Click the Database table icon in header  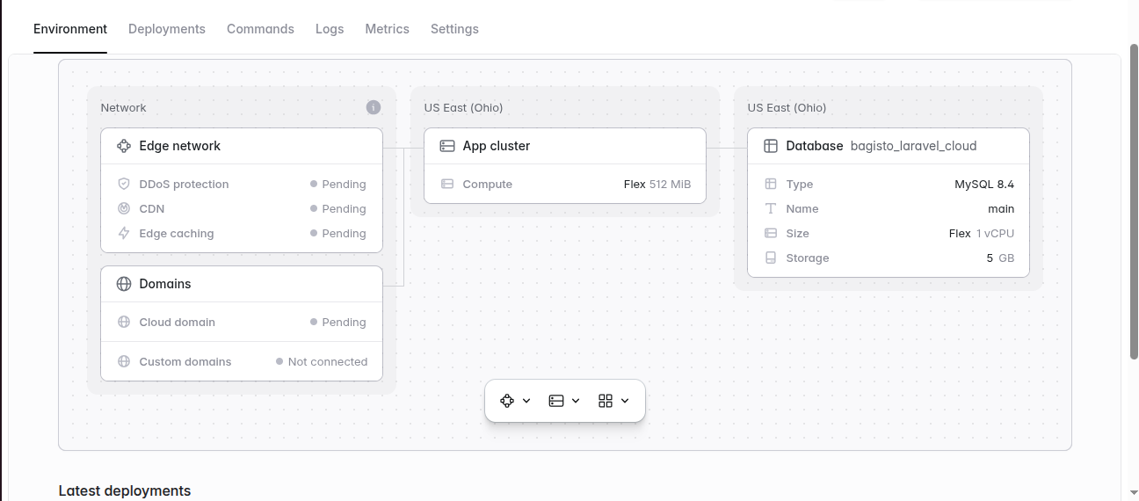pos(771,146)
